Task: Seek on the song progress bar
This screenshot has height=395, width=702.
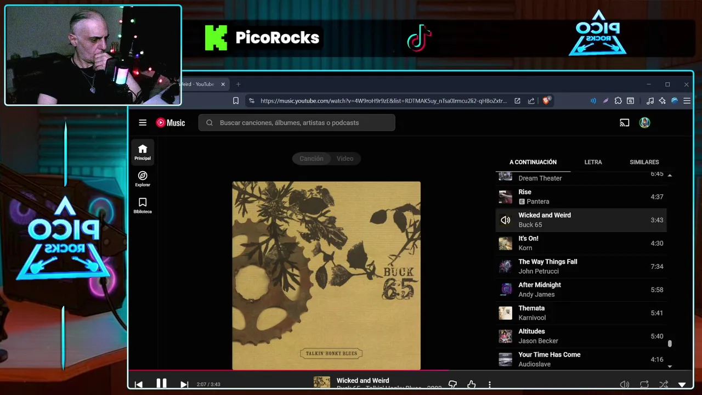Action: [410, 371]
